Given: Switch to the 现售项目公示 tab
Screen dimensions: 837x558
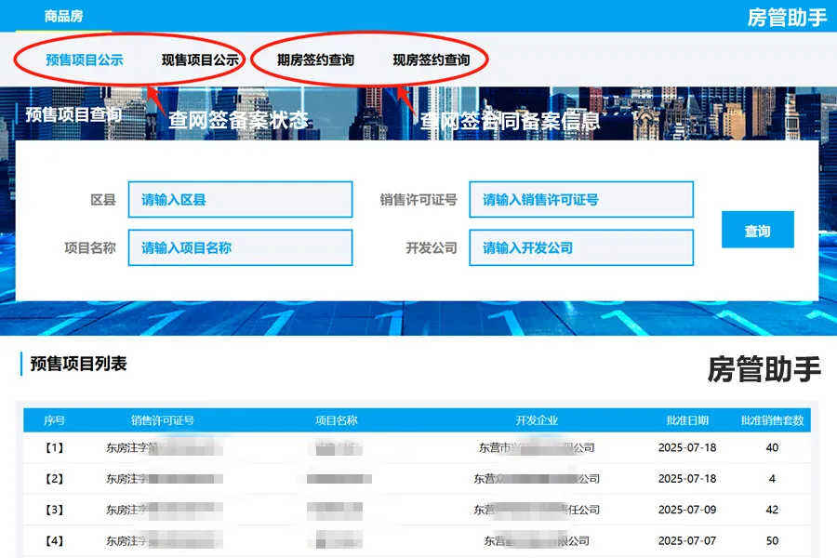Looking at the screenshot, I should pyautogui.click(x=198, y=58).
